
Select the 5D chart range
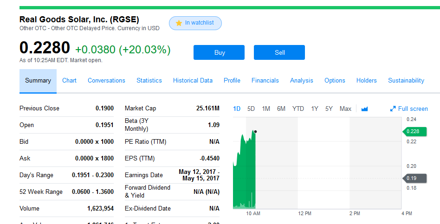click(251, 109)
